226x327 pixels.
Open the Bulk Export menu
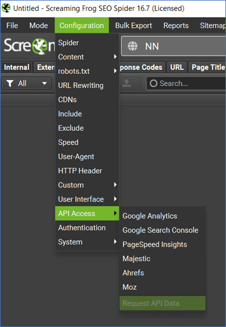tap(134, 26)
